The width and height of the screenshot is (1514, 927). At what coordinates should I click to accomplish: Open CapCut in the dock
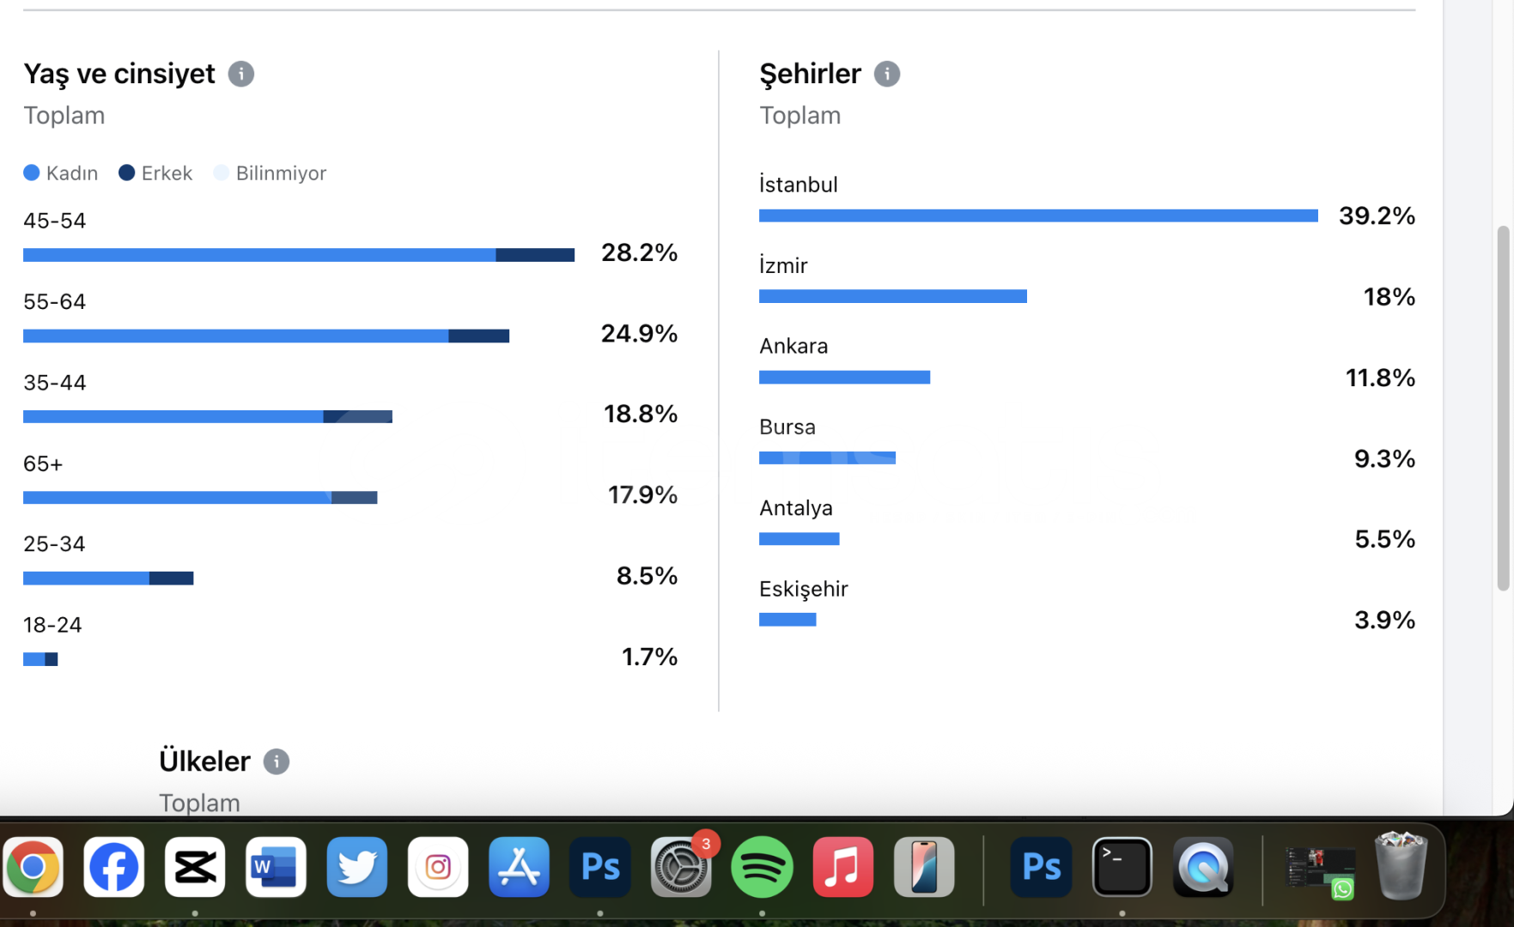click(195, 867)
